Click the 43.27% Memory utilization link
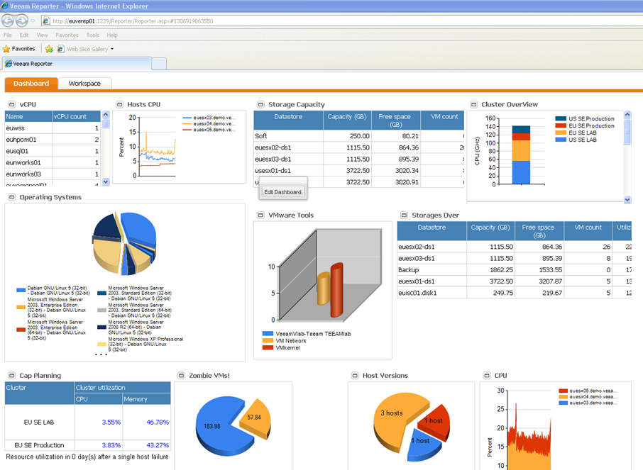Viewport: 643px width, 470px height. (x=158, y=445)
